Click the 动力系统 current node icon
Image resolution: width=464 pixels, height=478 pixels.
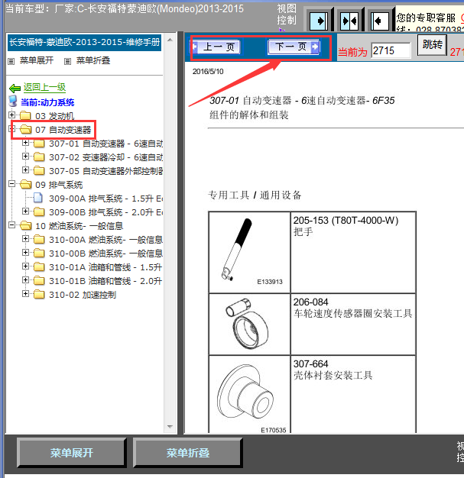click(x=13, y=102)
